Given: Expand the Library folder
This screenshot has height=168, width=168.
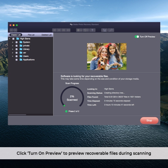Looking at the screenshot, I should click(x=13, y=49).
